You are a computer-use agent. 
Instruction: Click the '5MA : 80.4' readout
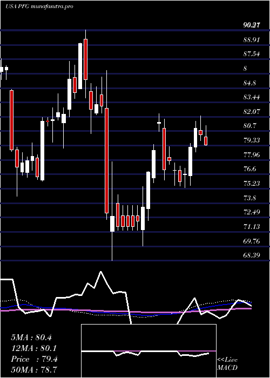[31, 337]
